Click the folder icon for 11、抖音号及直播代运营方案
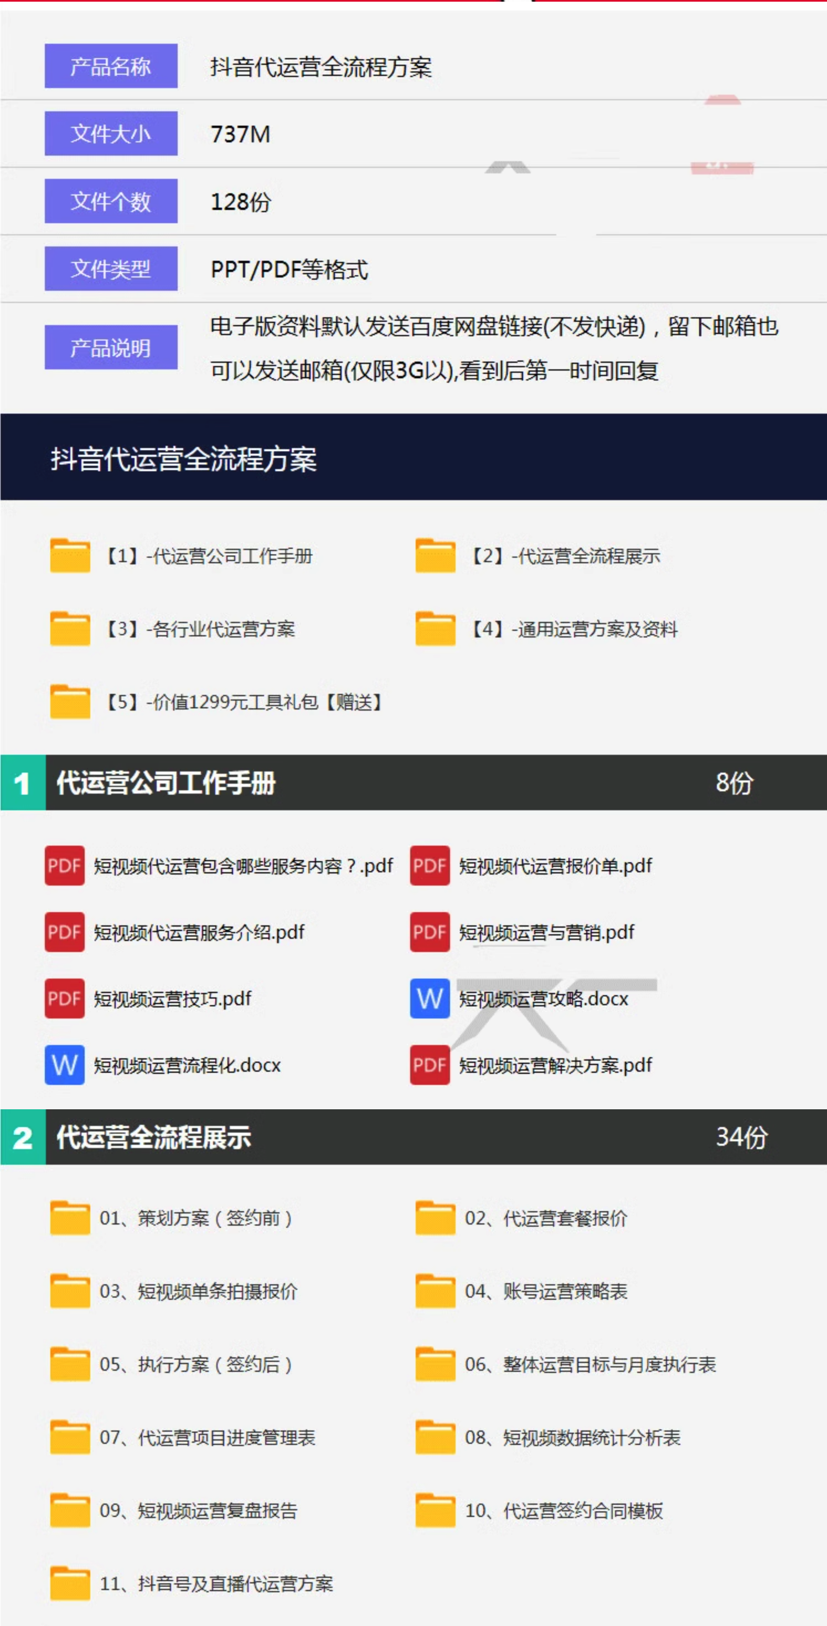Viewport: 827px width, 1626px height. [70, 1584]
